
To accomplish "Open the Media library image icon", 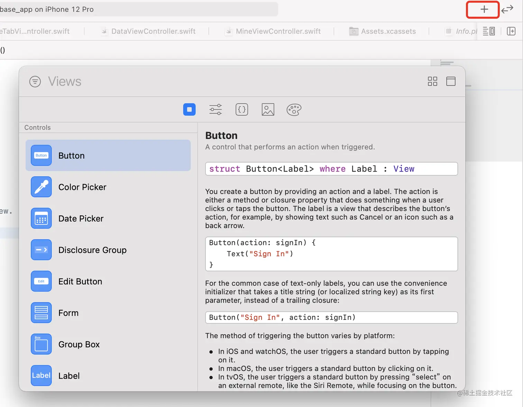I will [268, 110].
